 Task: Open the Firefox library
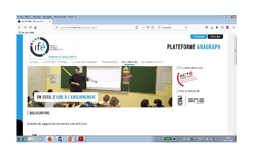(217, 27)
